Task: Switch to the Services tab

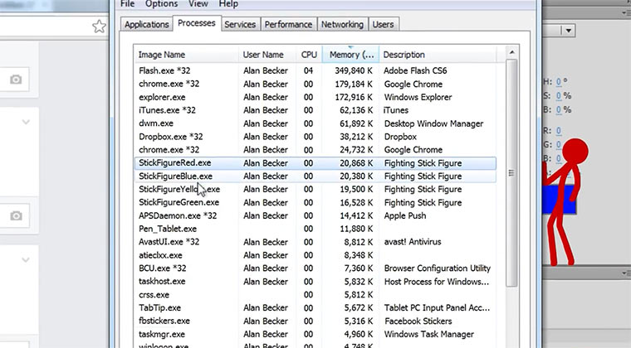Action: [x=240, y=25]
